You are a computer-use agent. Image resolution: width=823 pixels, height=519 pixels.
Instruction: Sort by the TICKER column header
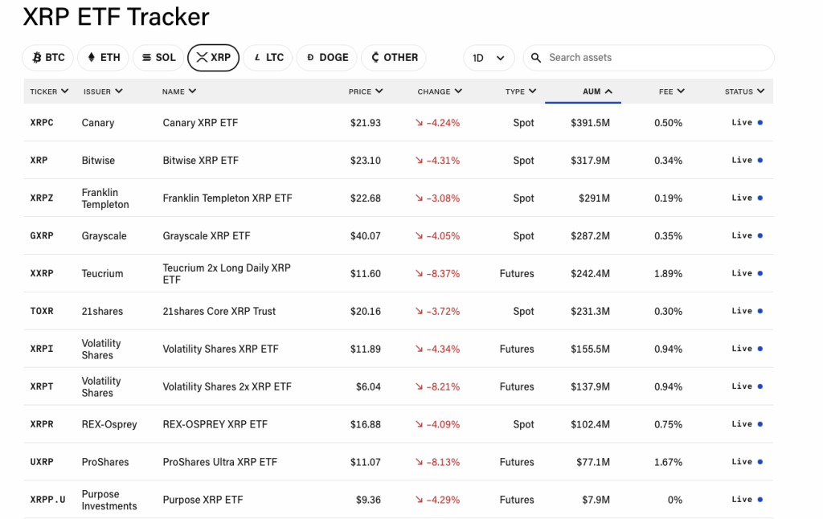point(48,92)
